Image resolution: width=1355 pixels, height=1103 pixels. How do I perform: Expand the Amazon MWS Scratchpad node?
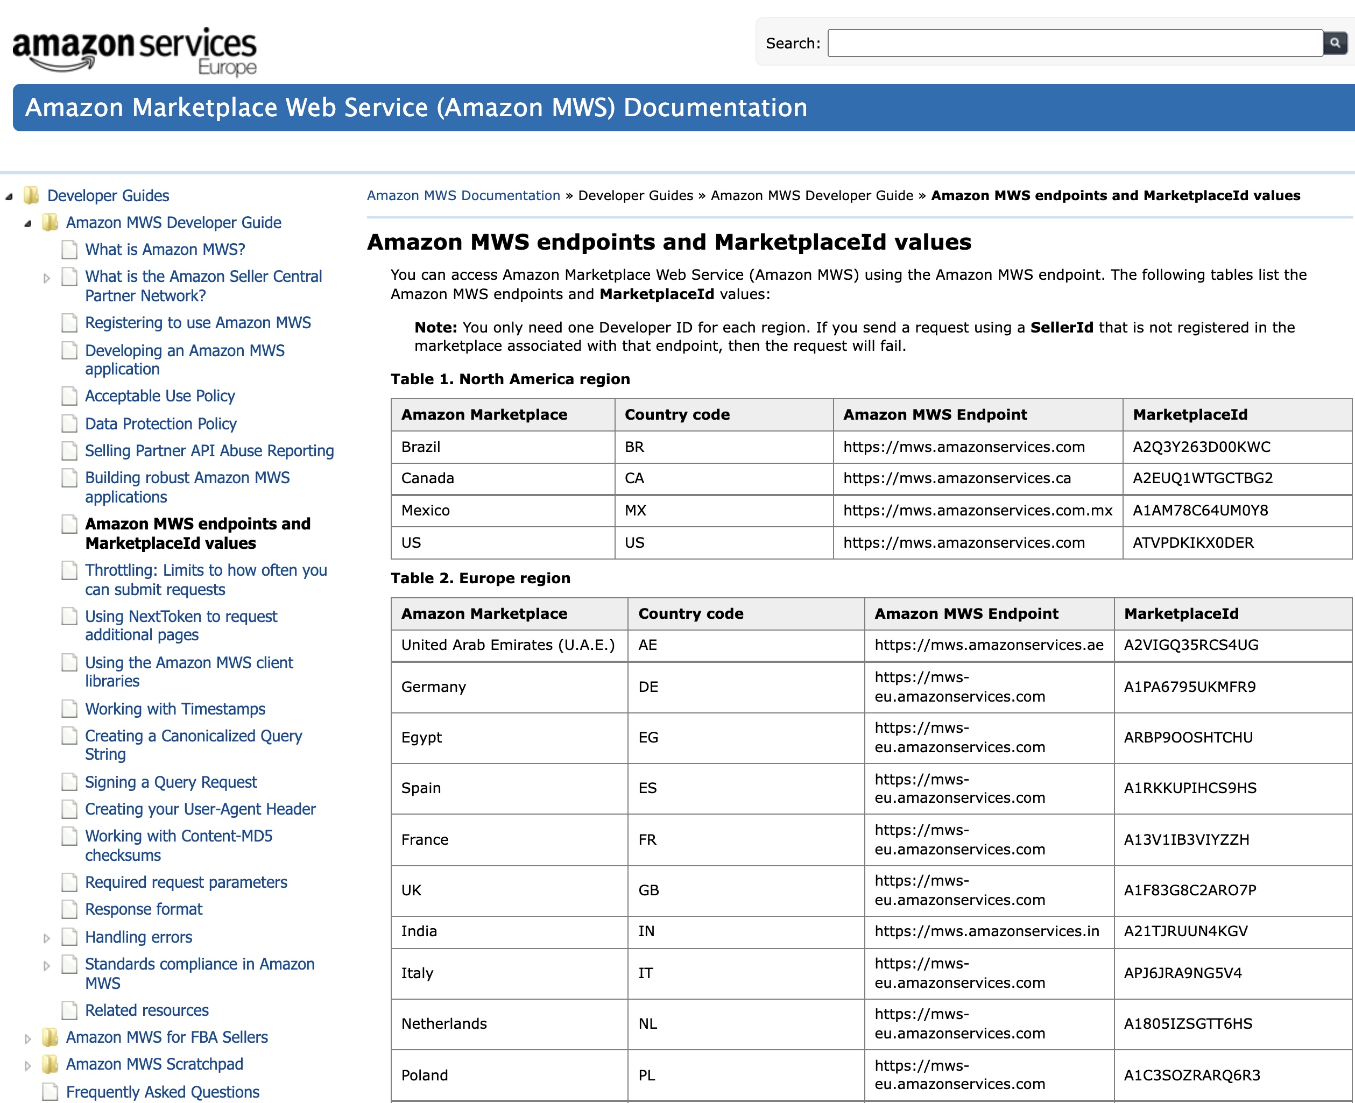(28, 1065)
